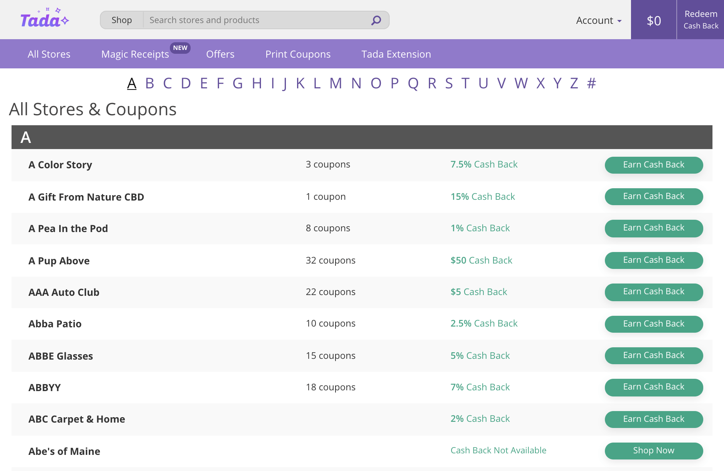The height and width of the screenshot is (471, 724).
Task: Open the Abe's of Maine store
Action: pyautogui.click(x=64, y=451)
